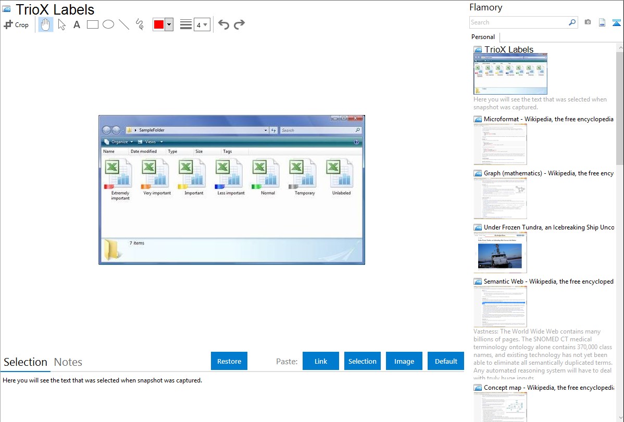
Task: Open the Personal tab
Action: [483, 37]
